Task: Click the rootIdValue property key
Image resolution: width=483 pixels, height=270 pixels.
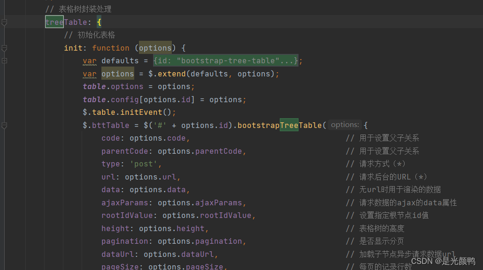Action: 127,216
